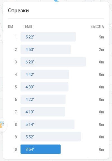
Task: Click the ТЕМП column header
Action: [x=27, y=26]
